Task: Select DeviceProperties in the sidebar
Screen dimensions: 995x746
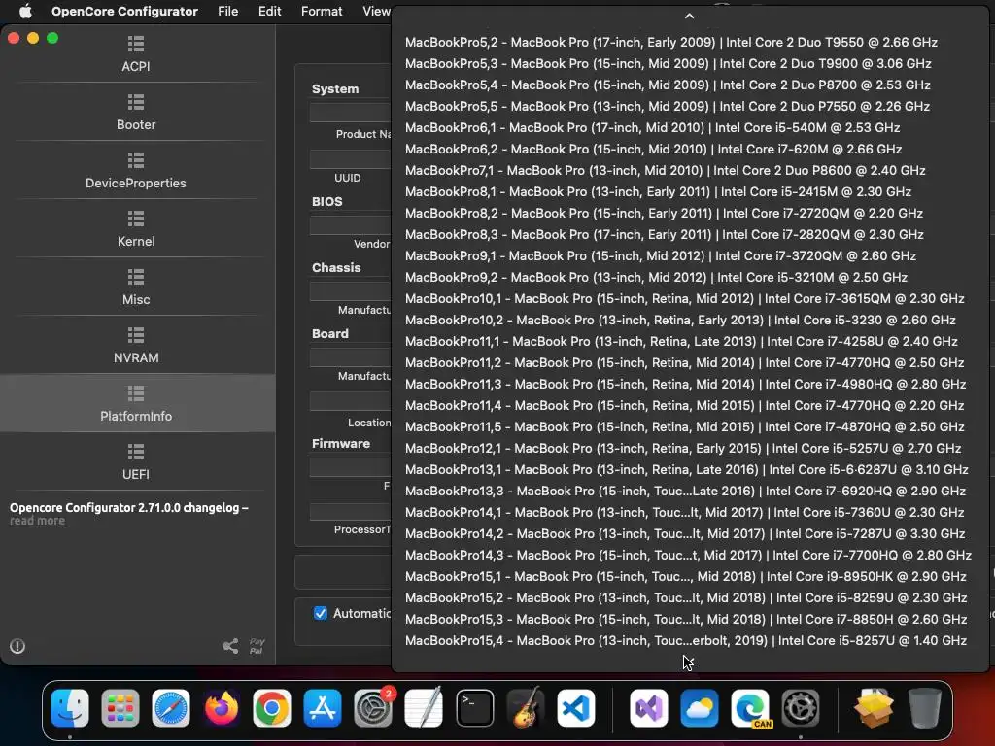Action: [136, 171]
